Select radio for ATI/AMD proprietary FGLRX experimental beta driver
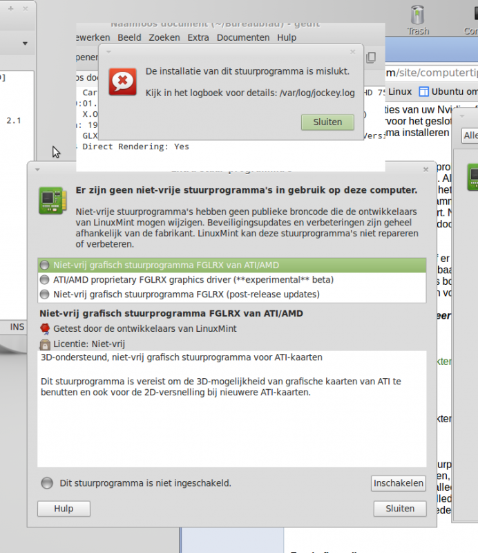Screen dimensions: 478x553 (44, 280)
